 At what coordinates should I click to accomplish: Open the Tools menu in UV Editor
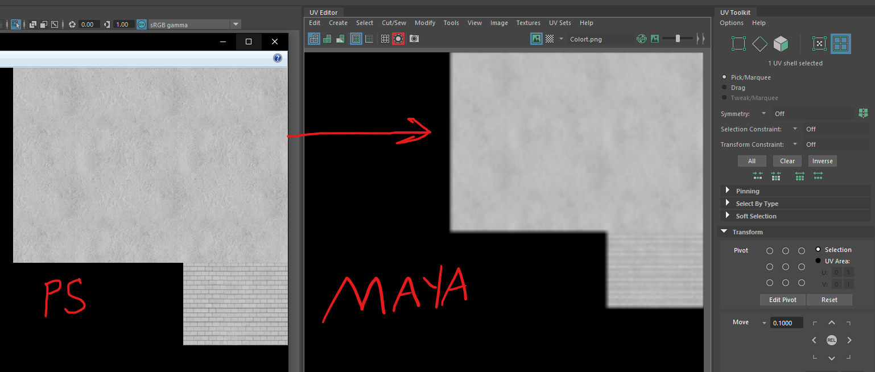pyautogui.click(x=451, y=23)
